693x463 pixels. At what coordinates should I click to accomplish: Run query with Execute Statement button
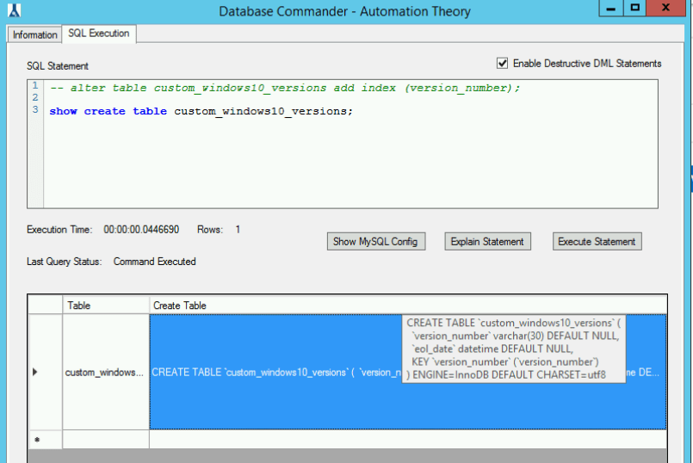click(597, 242)
